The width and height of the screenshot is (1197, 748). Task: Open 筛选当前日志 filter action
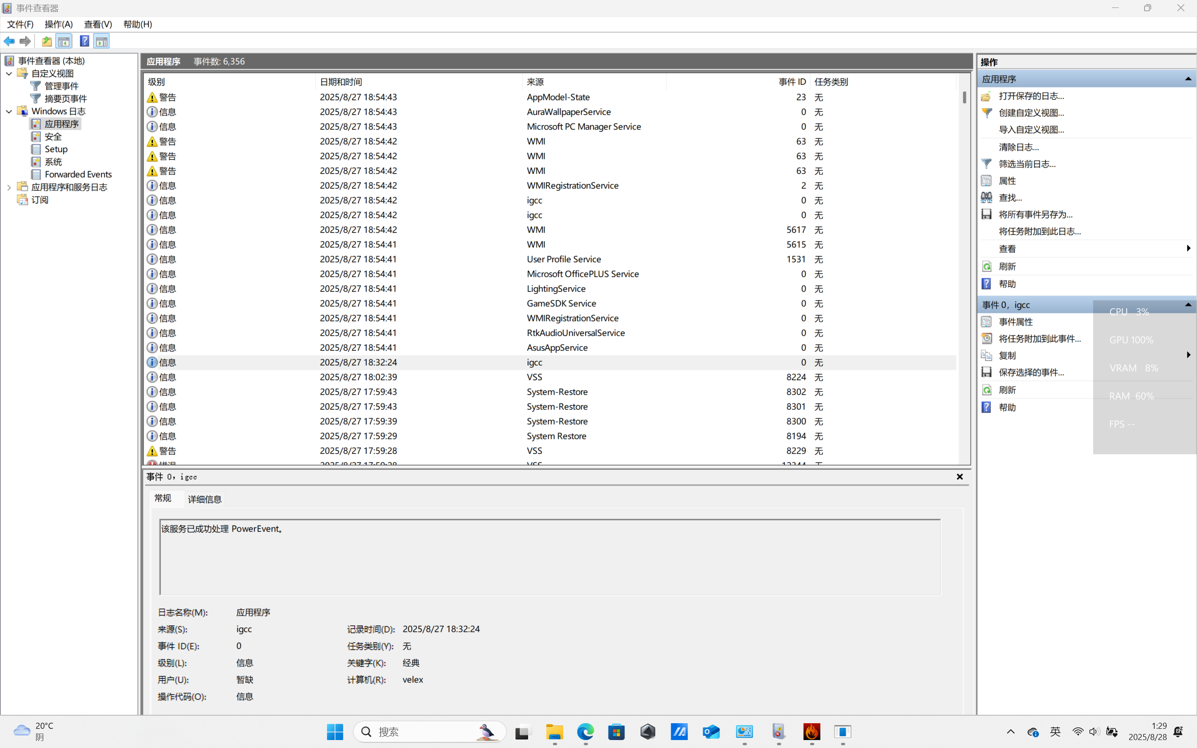pos(1027,164)
